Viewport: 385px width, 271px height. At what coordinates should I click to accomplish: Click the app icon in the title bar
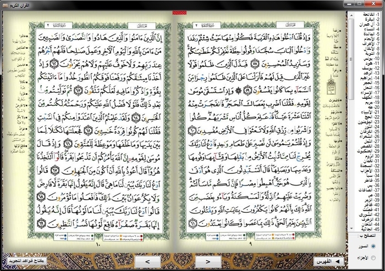(4, 5)
